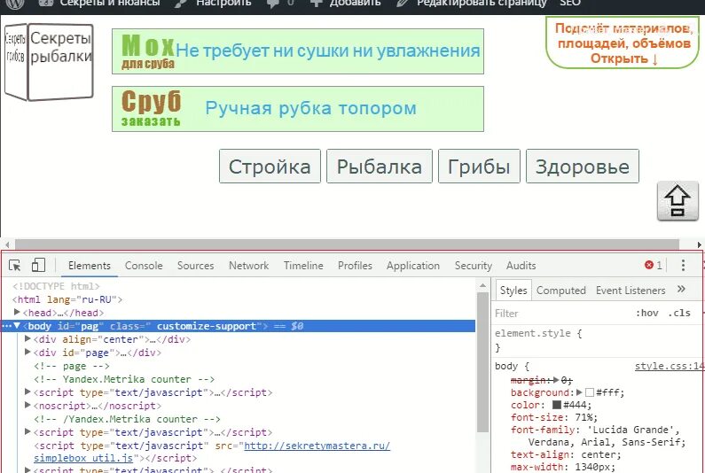Screen dimensions: 705x473
Task: Open the Audits tab
Action: pyautogui.click(x=521, y=266)
